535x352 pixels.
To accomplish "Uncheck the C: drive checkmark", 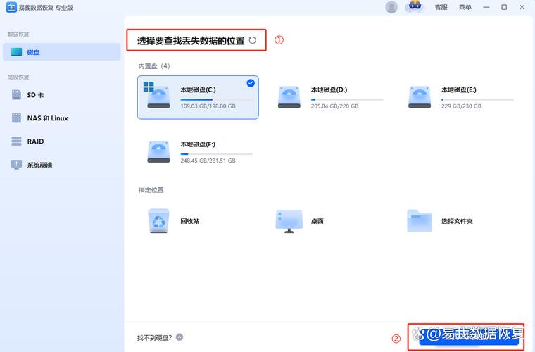I will pos(251,83).
